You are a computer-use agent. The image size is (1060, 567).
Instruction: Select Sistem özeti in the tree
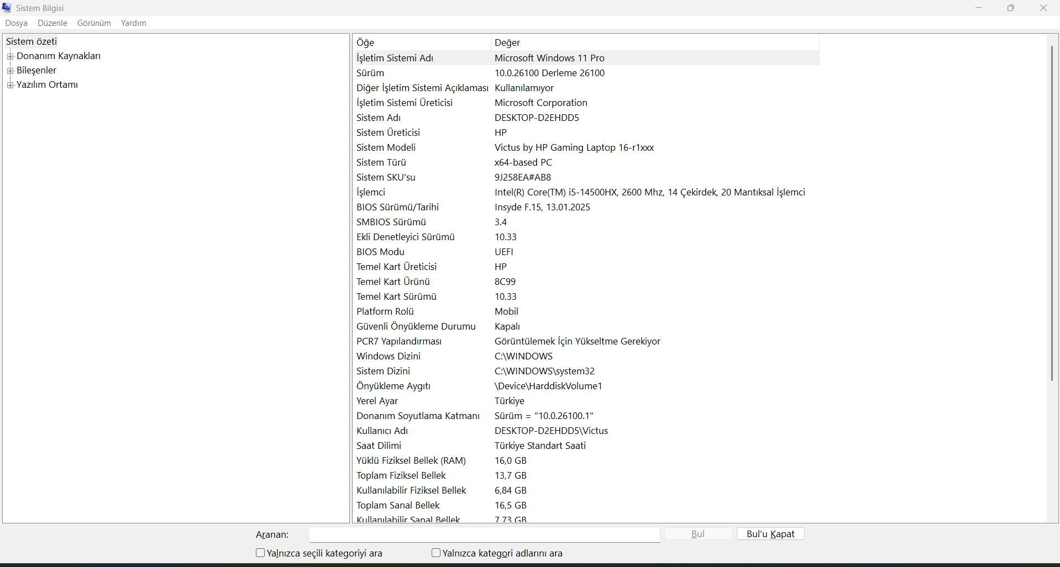32,41
